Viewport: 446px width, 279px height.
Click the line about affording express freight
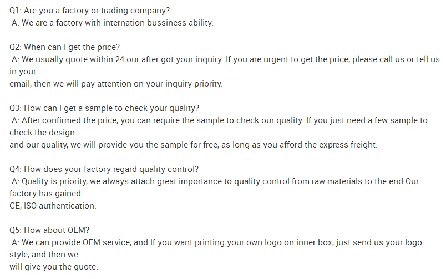[193, 145]
